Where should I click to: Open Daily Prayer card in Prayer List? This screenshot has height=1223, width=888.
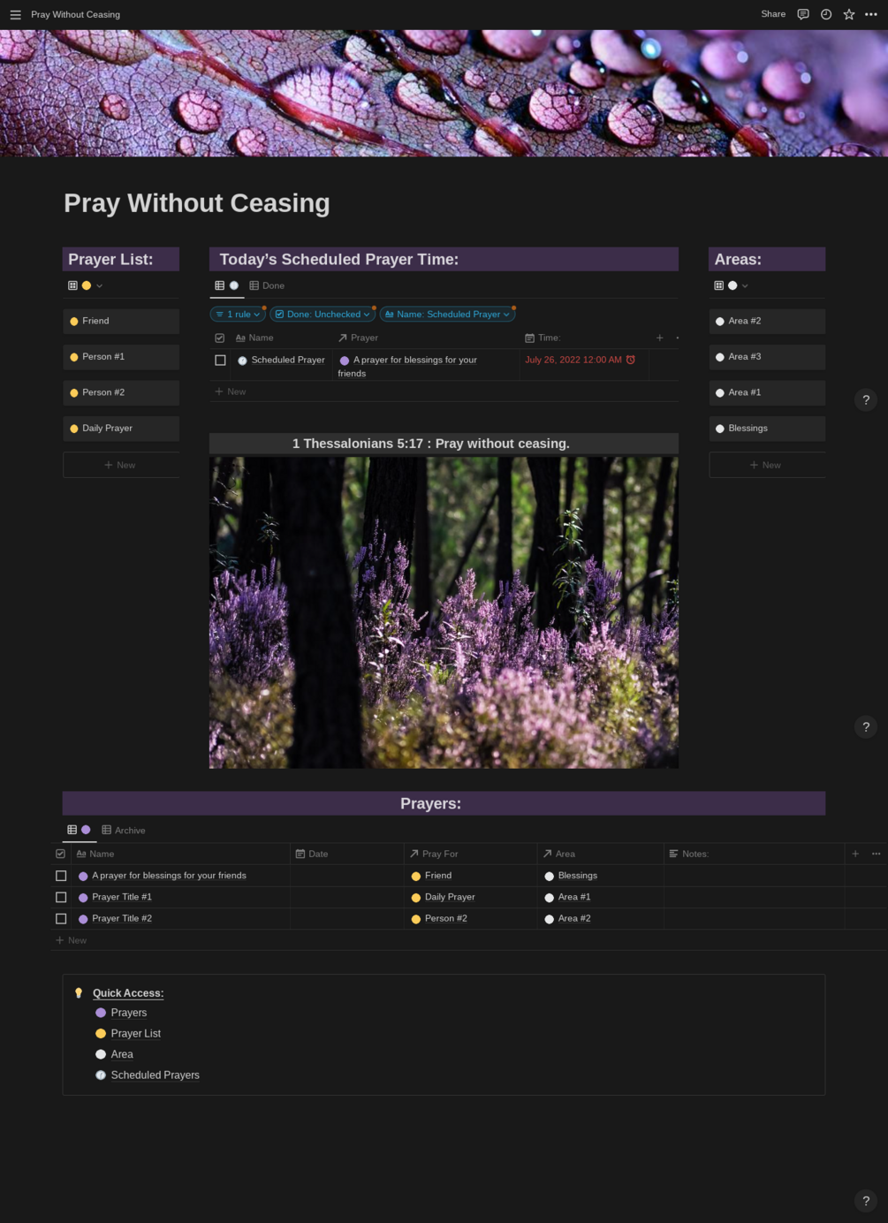click(x=121, y=429)
